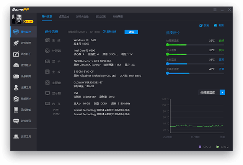243x165 pixels.
Task: Select 画质补丁 in the sidebar
Action: point(23,54)
